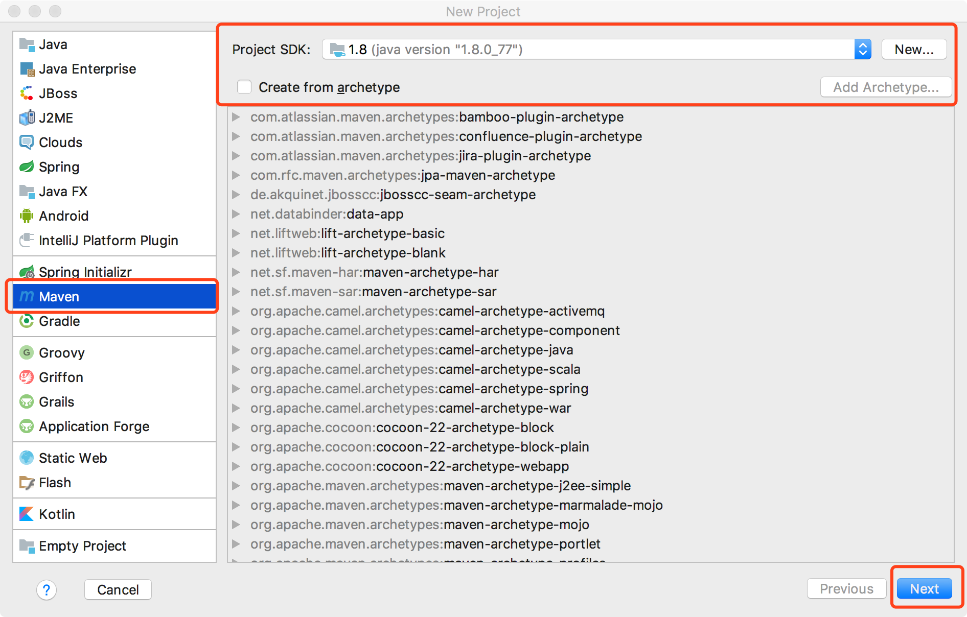Viewport: 967px width, 617px height.
Task: Expand jpa-maven-archetype node
Action: (236, 175)
